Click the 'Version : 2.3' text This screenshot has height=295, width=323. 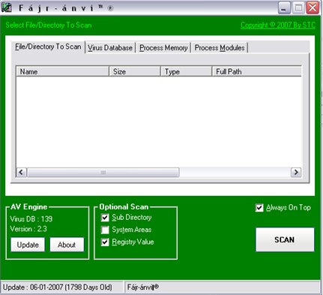click(28, 229)
